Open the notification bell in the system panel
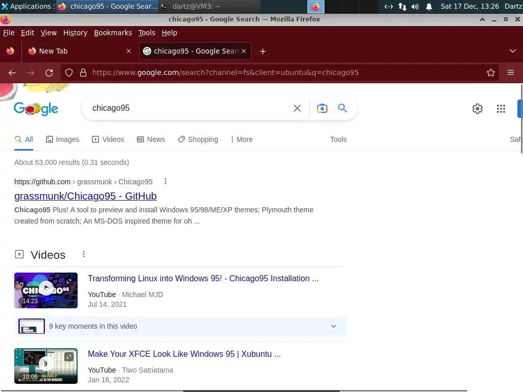 coord(429,6)
